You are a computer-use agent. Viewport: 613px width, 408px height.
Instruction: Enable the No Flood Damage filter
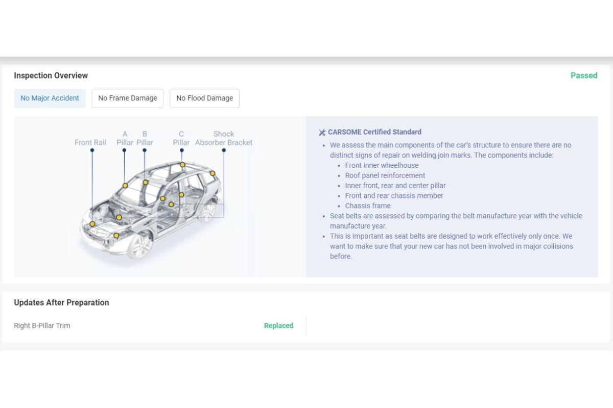click(x=204, y=98)
